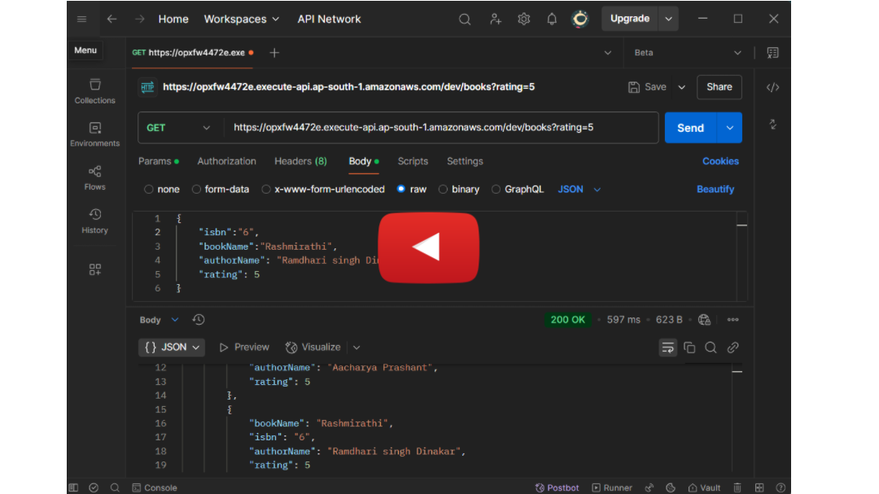Copy the response body with copy icon

coord(689,348)
